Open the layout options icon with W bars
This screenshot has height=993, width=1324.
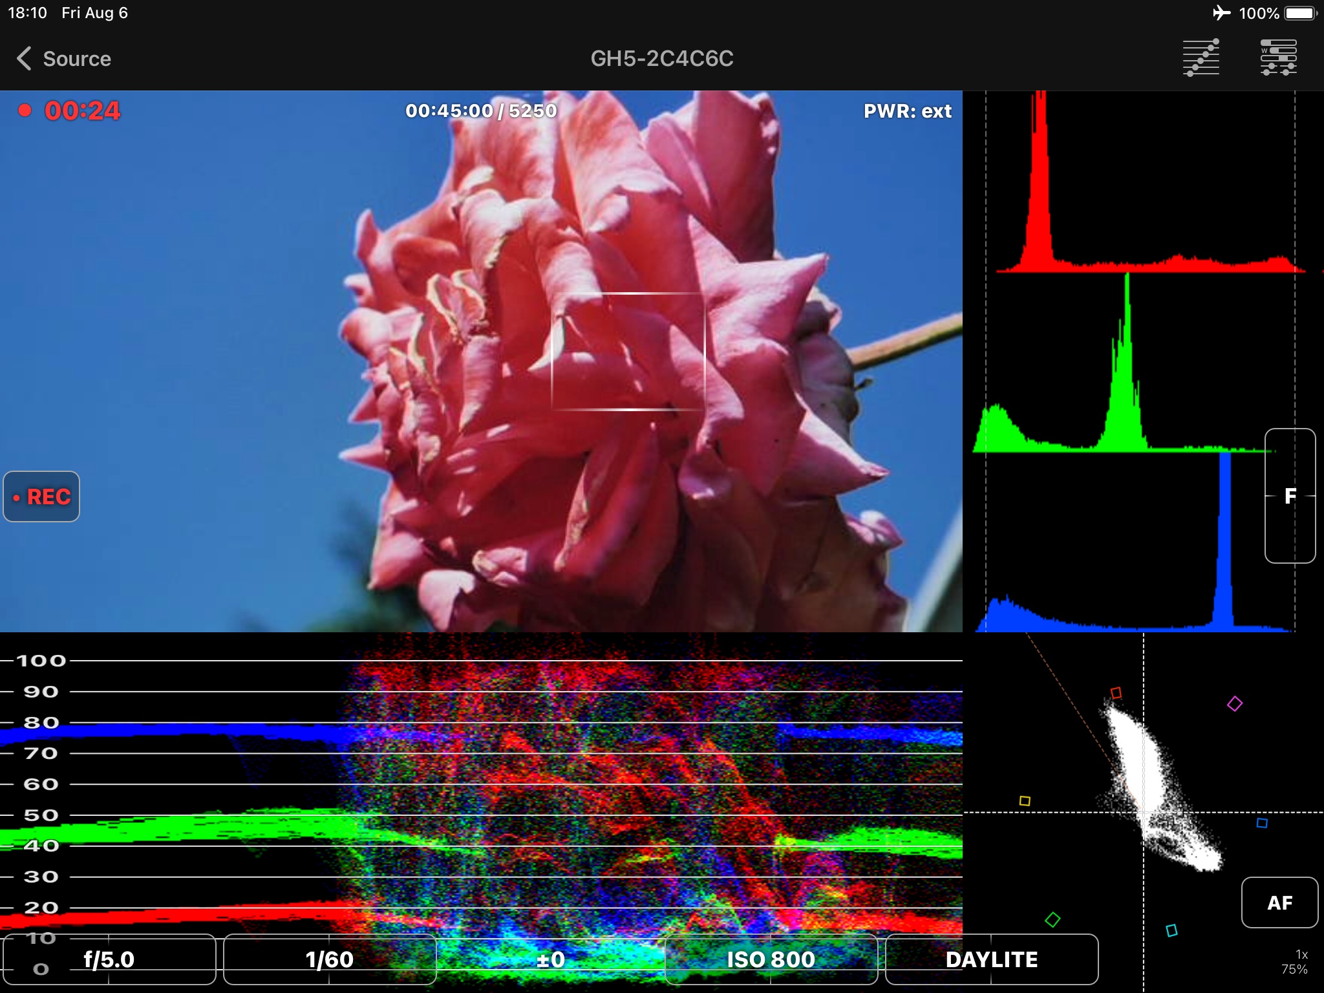point(1278,58)
